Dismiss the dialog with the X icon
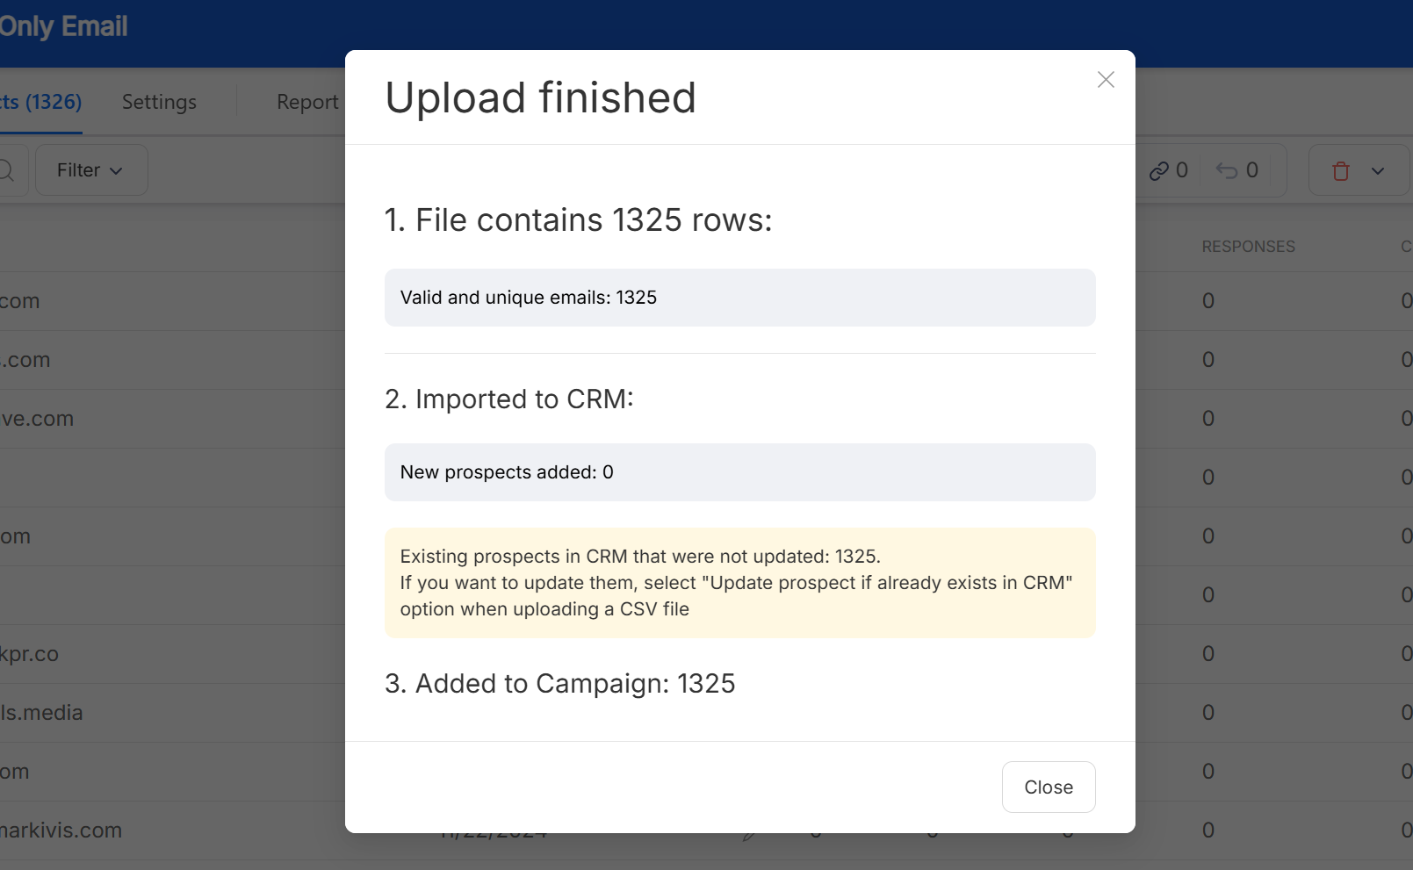The image size is (1413, 870). click(x=1106, y=80)
